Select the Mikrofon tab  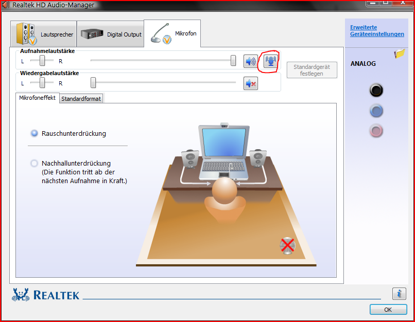tap(172, 33)
